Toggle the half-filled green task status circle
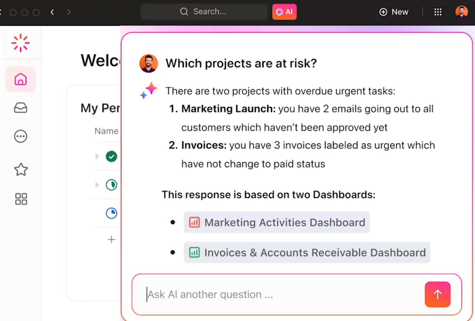This screenshot has width=475, height=321. (x=111, y=185)
